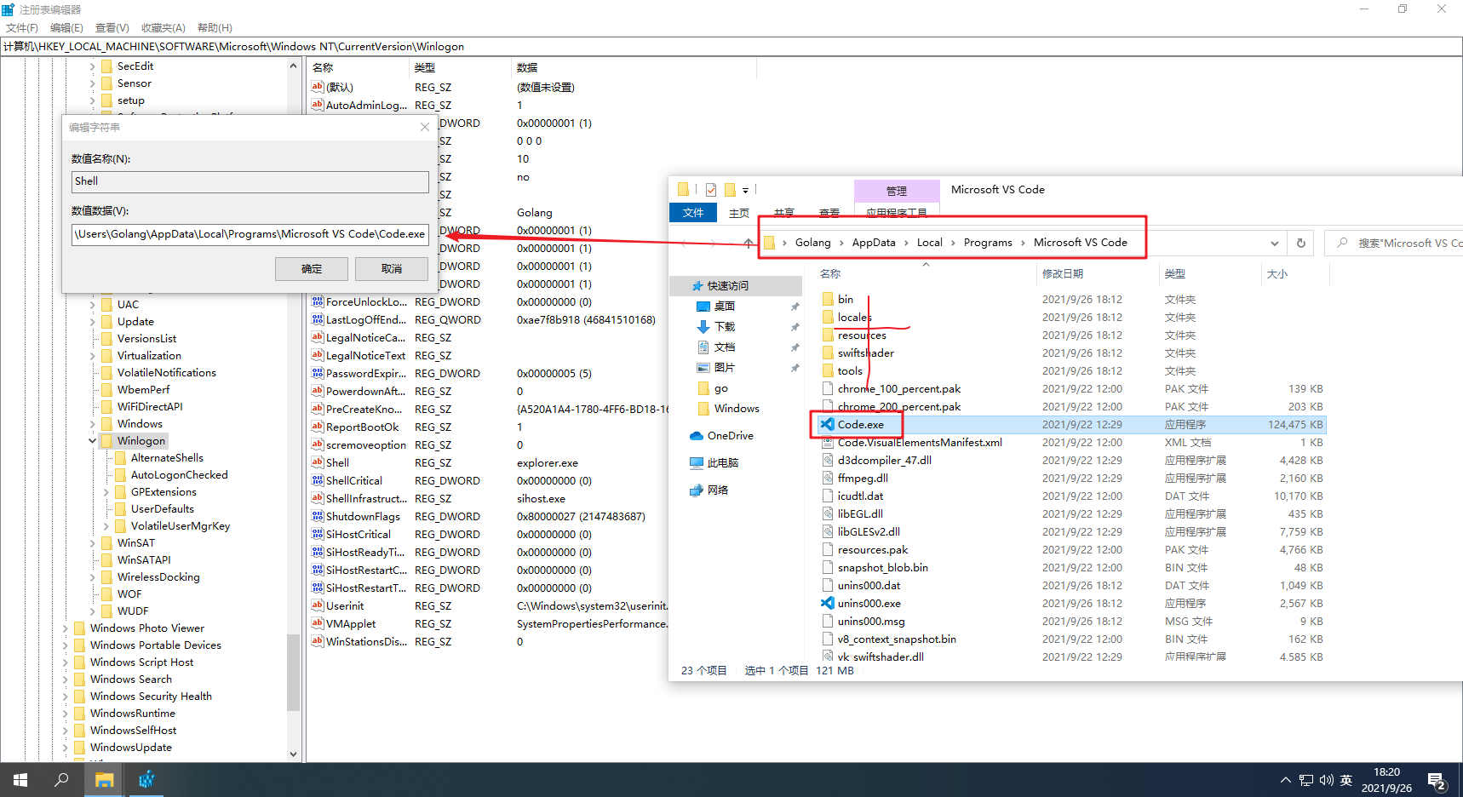Expand the Windows Photo Viewer key
The width and height of the screenshot is (1463, 797).
(65, 628)
